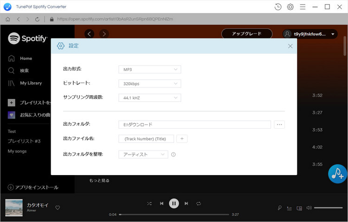Toggle shuffle playback
The image size is (348, 222).
point(149,203)
